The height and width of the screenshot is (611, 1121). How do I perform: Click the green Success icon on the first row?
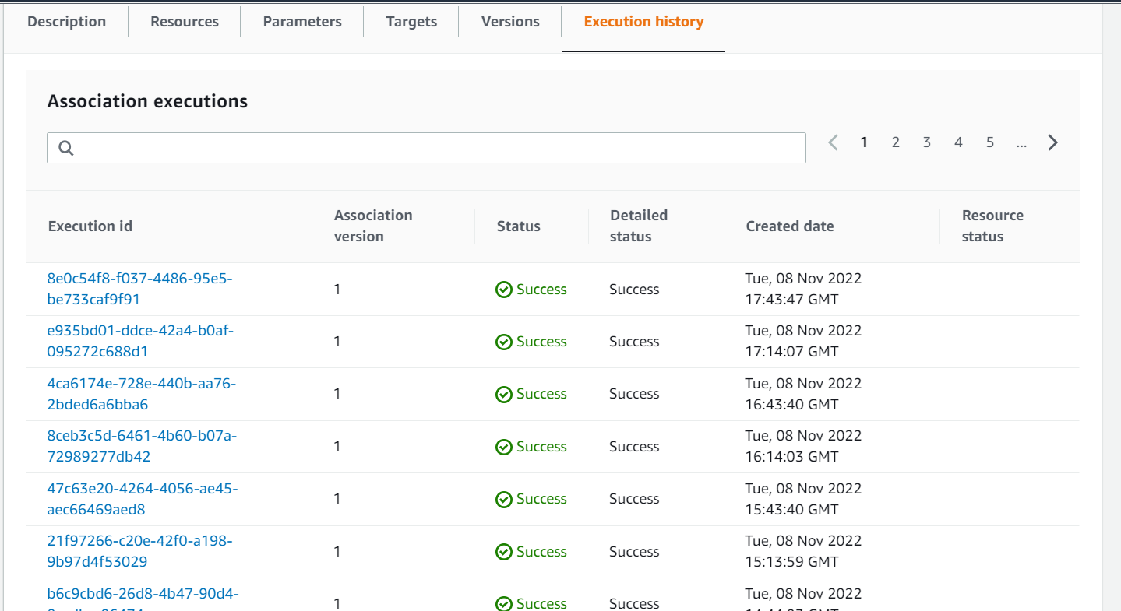point(503,289)
